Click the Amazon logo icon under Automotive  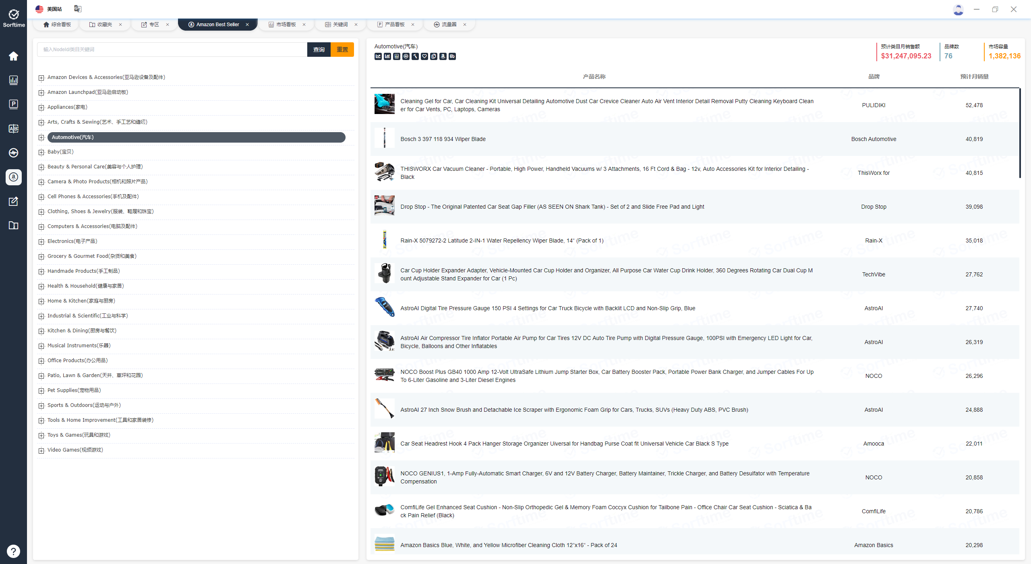[443, 56]
